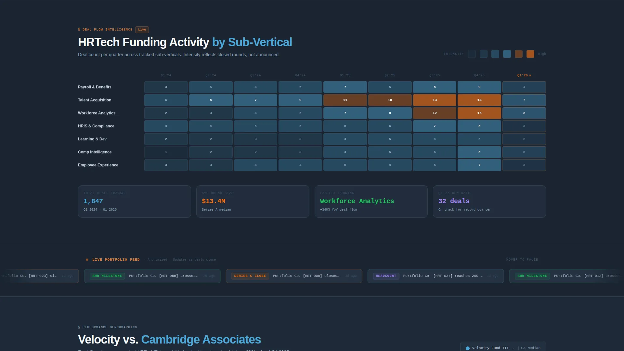Click the Hover to Pause label
Screen dimensions: 624x351
click(522, 260)
